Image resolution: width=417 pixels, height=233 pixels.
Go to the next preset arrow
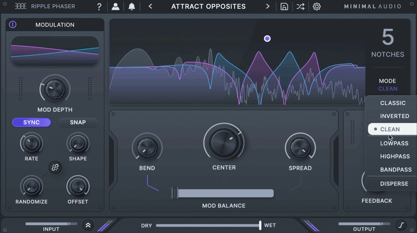click(x=268, y=6)
